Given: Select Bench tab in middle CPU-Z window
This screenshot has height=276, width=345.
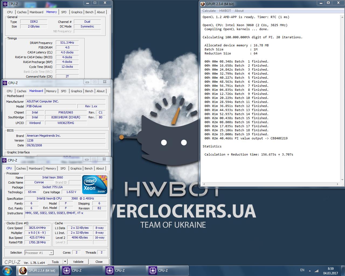Looking at the screenshot, I should point(89,91).
